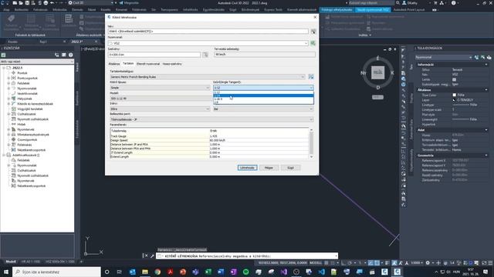Viewport: 494px width, 277px height.
Task: Open Visual Studio purple icon on taskbar
Action: [x=283, y=272]
